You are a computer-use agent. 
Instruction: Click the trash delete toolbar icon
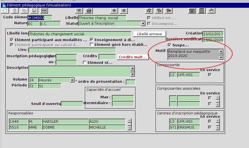pos(15,11)
